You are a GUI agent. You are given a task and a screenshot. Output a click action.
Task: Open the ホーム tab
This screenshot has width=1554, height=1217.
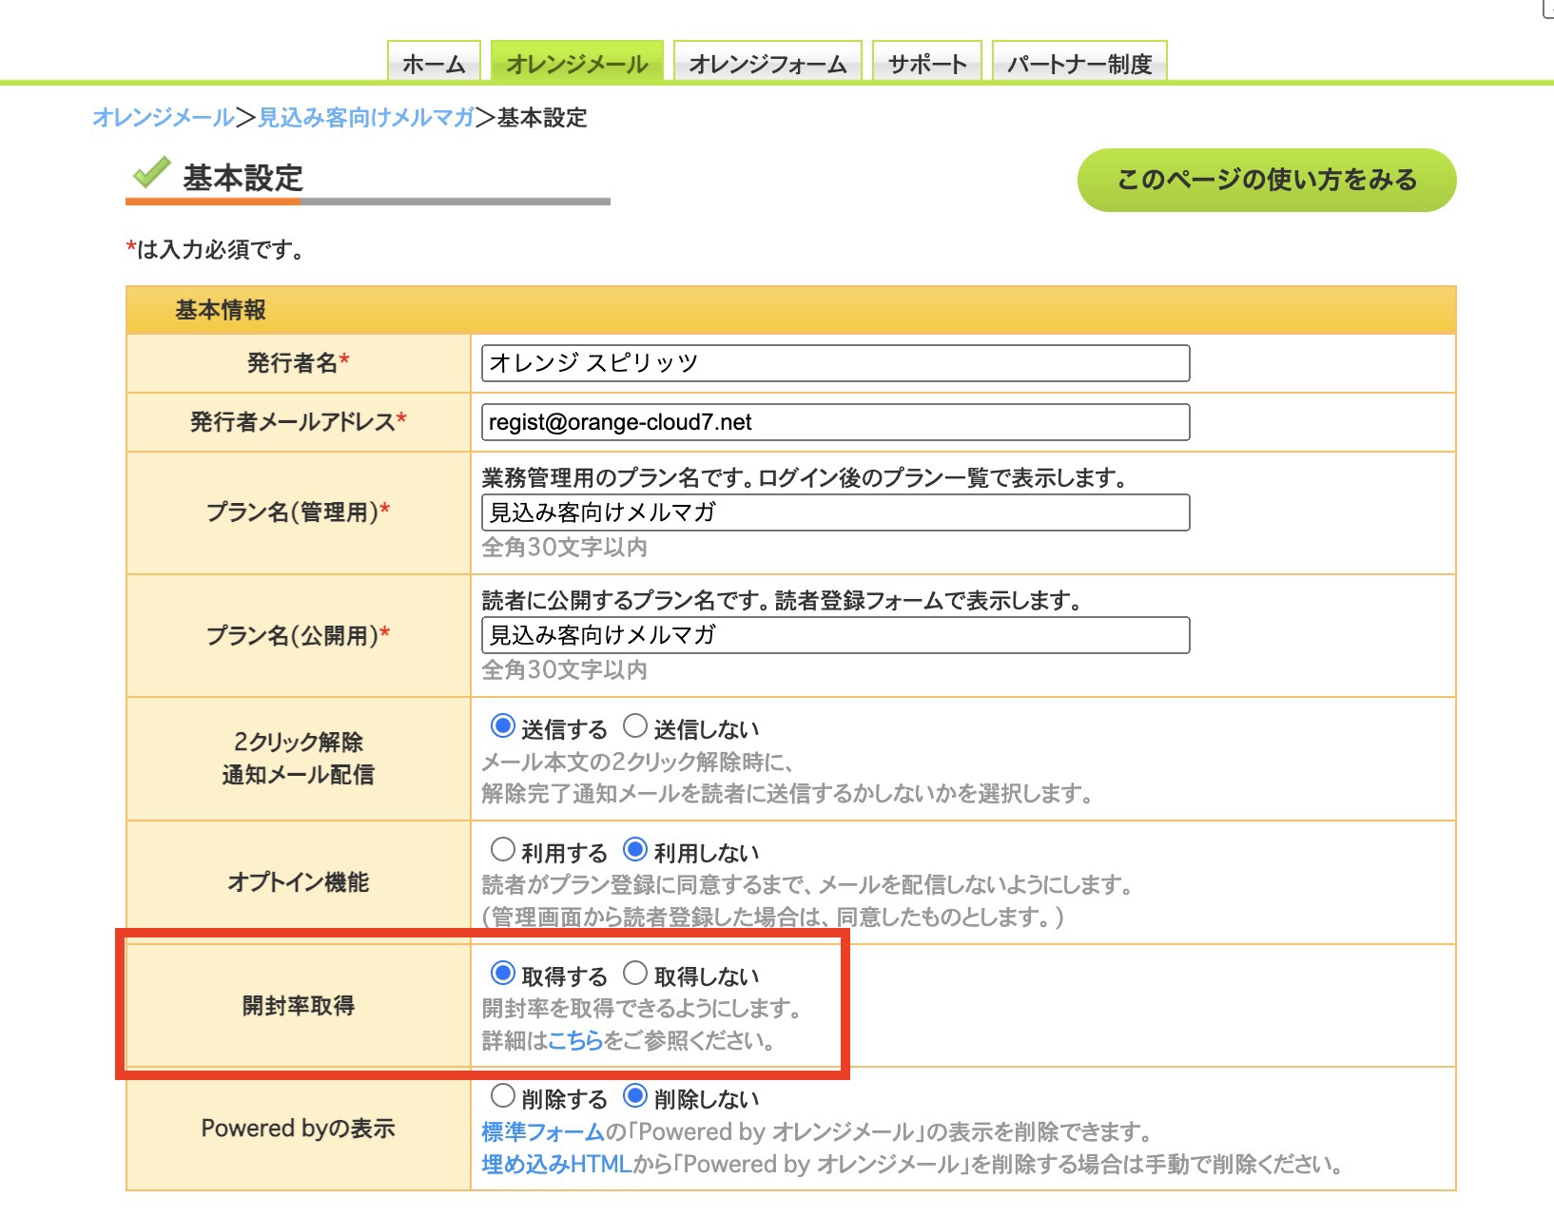(434, 63)
